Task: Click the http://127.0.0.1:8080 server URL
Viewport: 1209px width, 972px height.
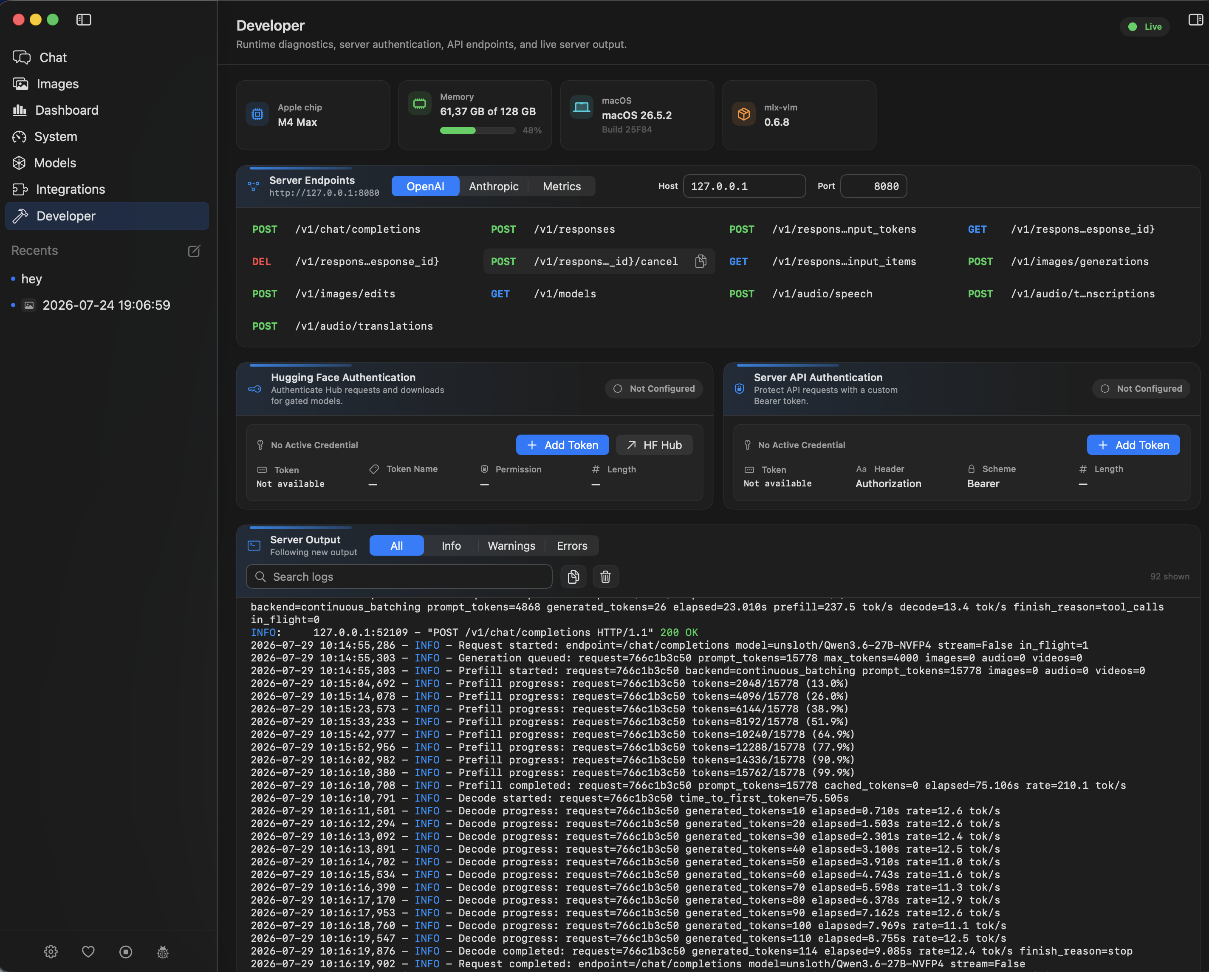Action: (x=324, y=193)
